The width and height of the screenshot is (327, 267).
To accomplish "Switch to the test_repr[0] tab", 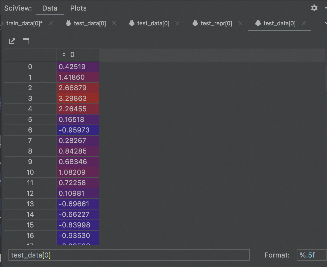I will pos(216,23).
